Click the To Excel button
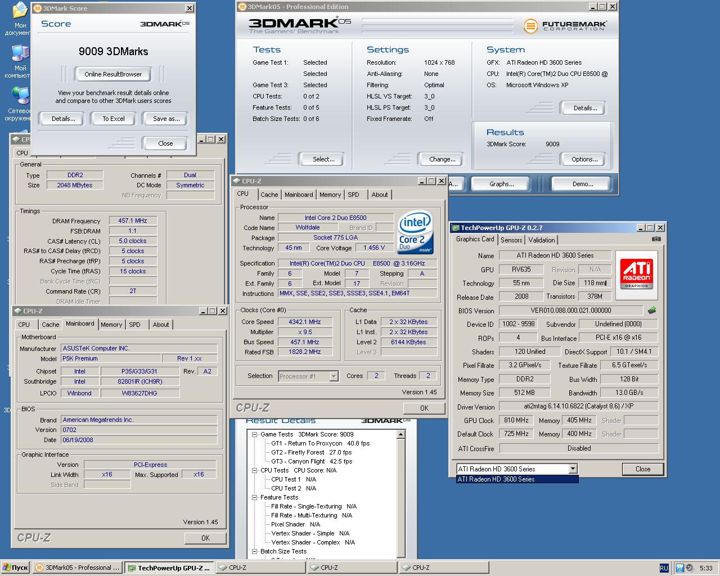This screenshot has height=576, width=720. tap(114, 119)
